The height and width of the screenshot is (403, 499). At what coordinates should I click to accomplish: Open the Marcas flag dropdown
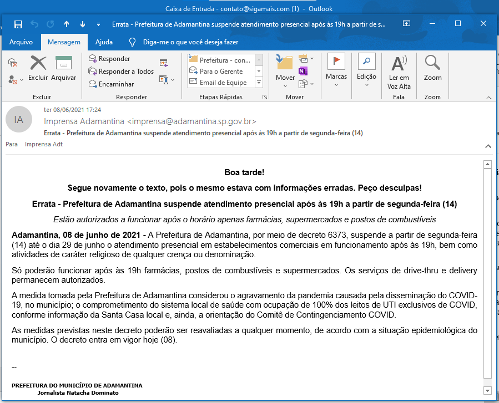336,71
